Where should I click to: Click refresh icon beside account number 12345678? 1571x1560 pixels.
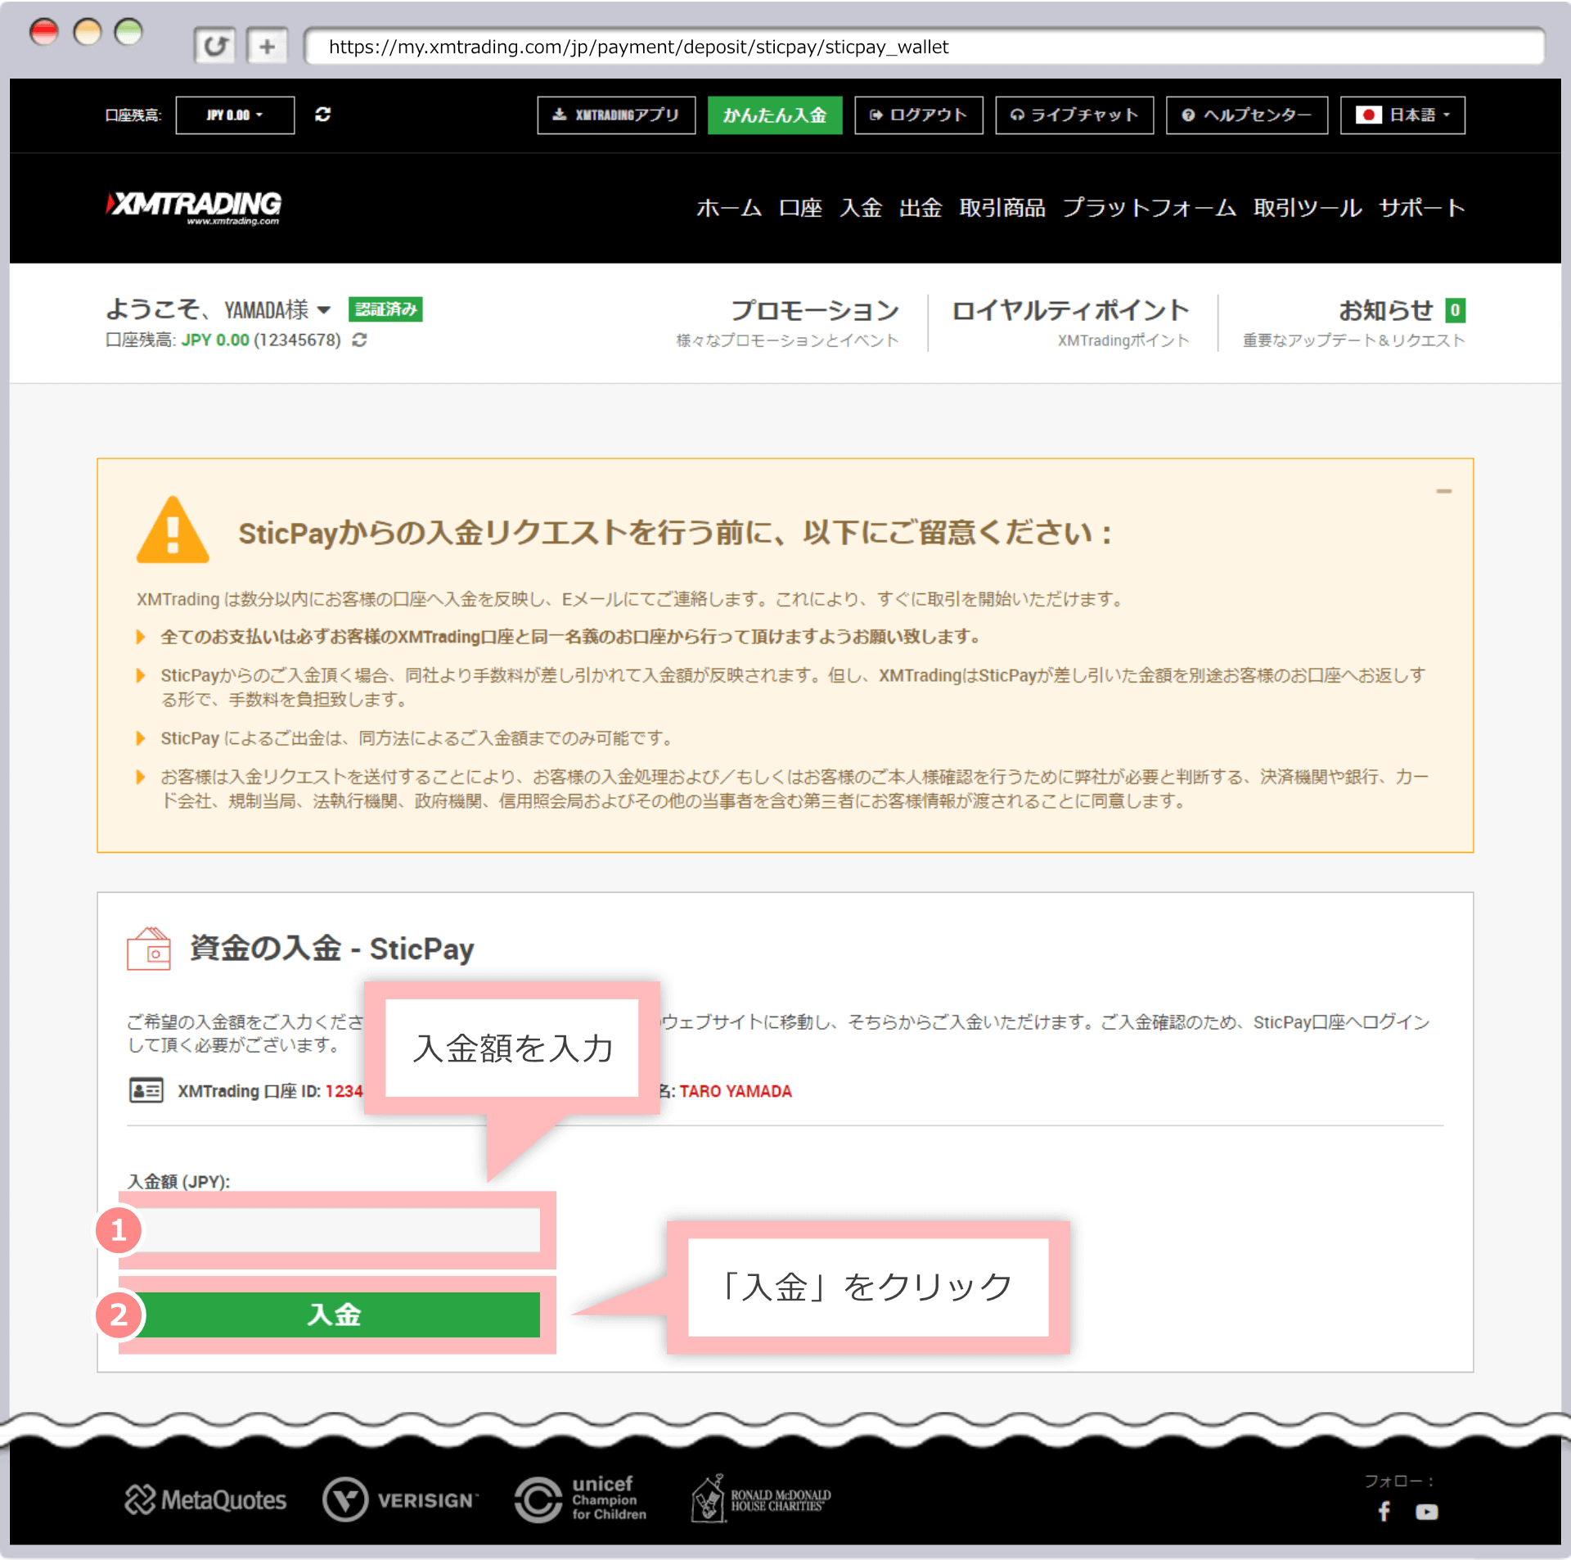point(359,340)
